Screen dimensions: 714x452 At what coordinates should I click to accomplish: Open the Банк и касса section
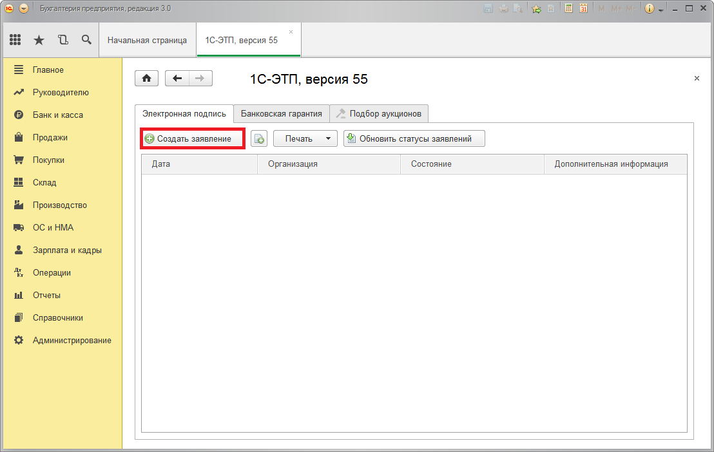[58, 115]
